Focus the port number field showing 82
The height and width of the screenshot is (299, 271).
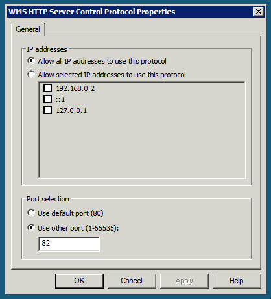tap(69, 244)
